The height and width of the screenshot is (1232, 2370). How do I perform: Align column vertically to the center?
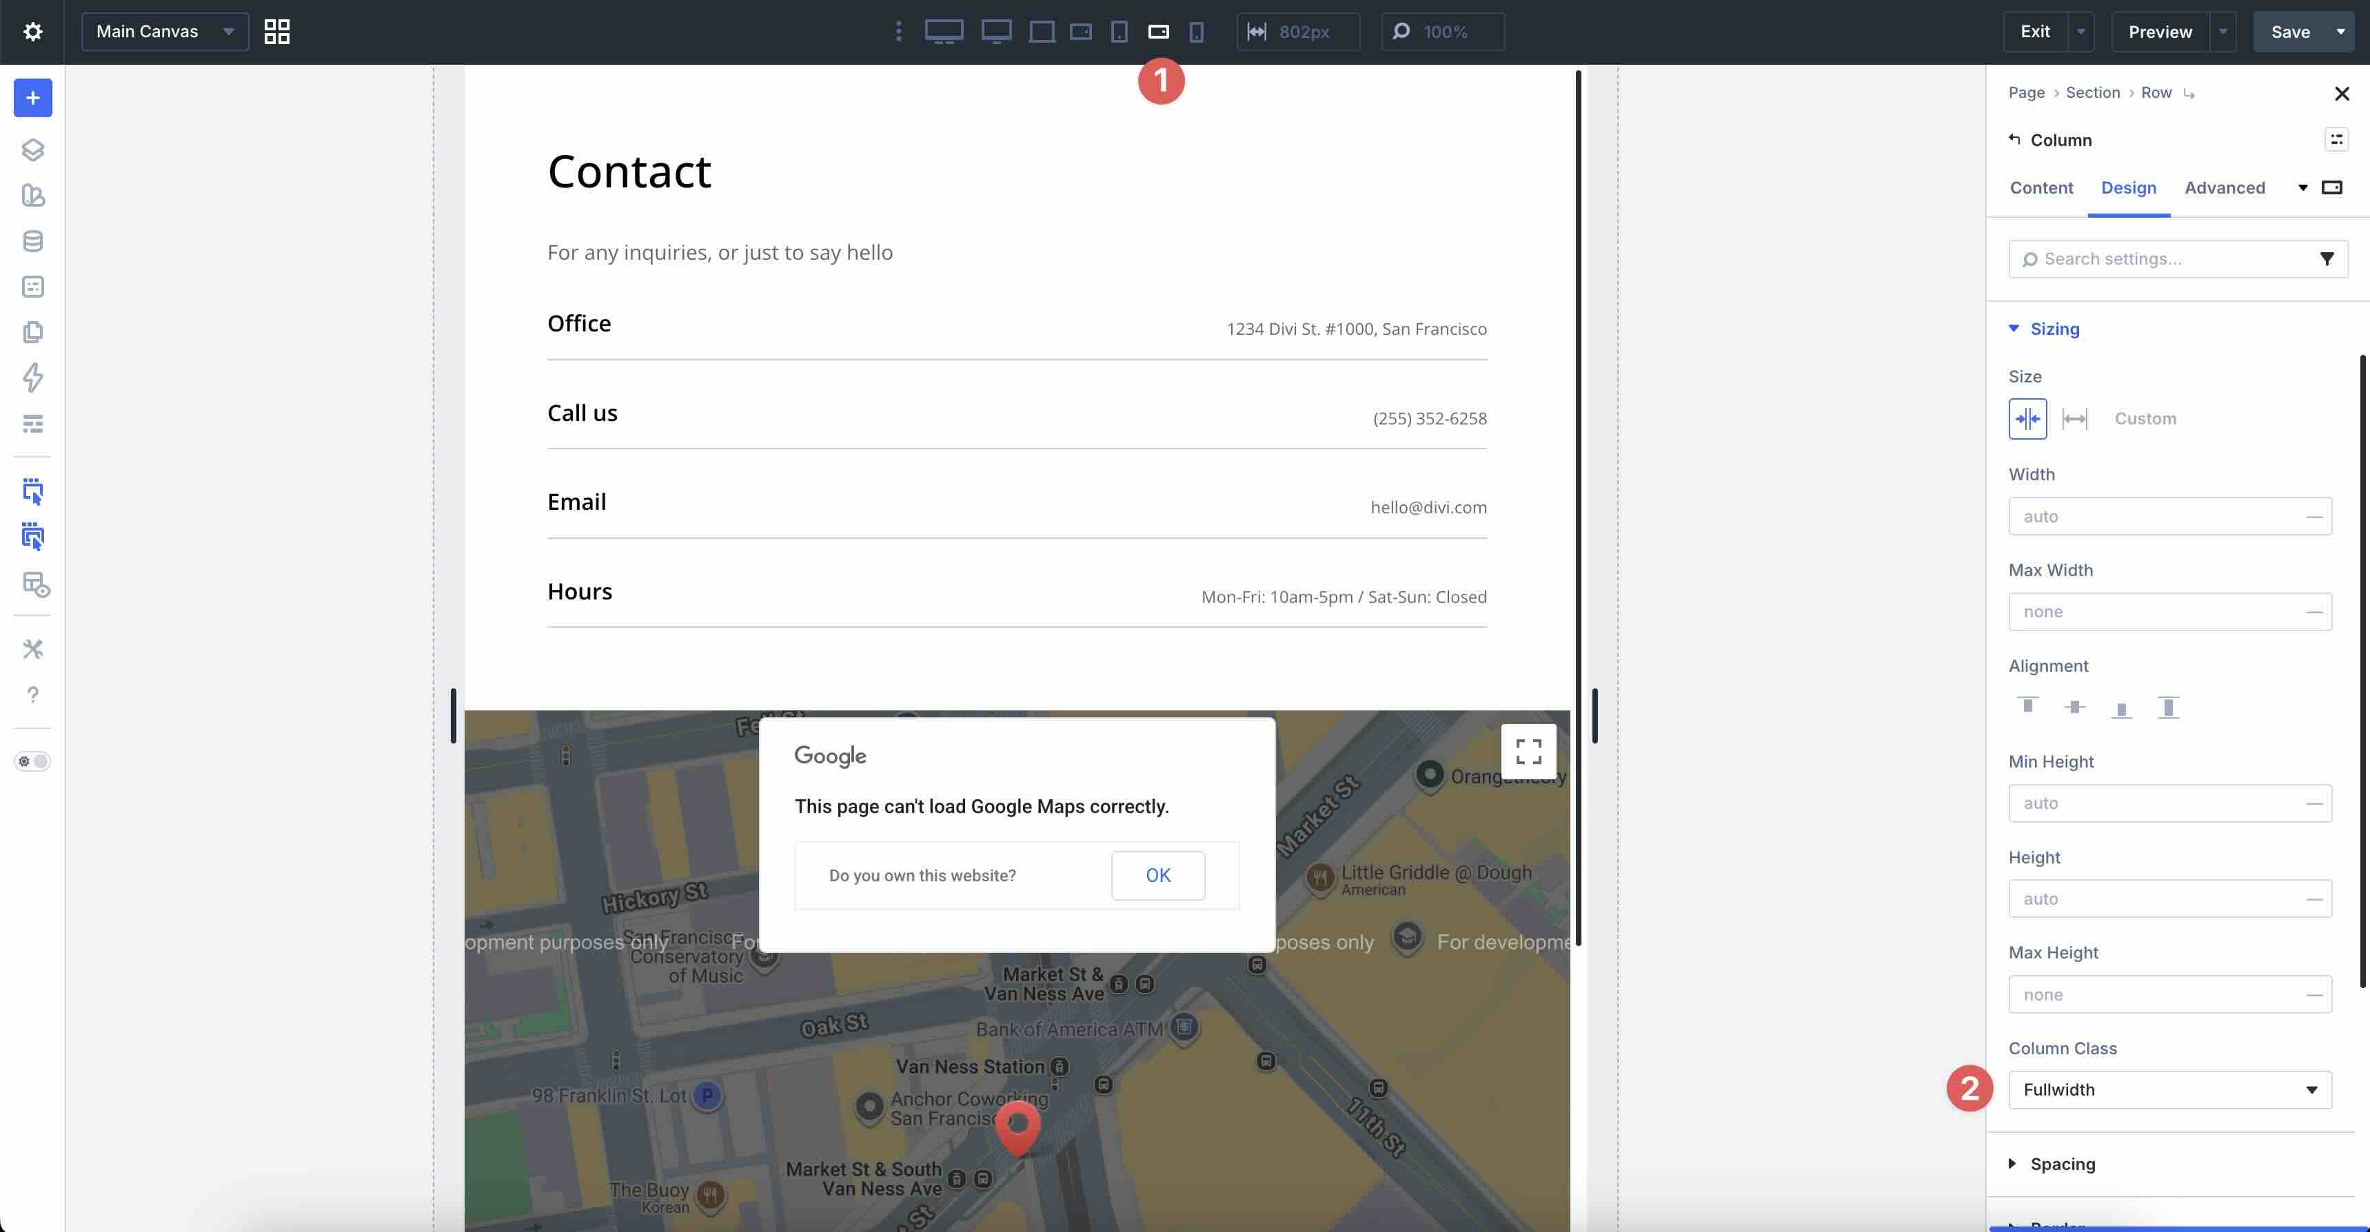click(x=2075, y=707)
